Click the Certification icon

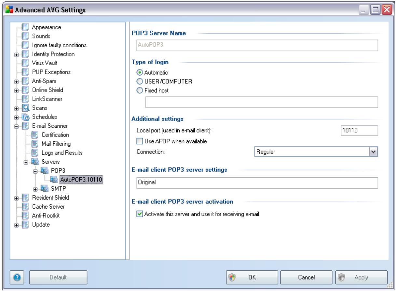tap(35, 134)
